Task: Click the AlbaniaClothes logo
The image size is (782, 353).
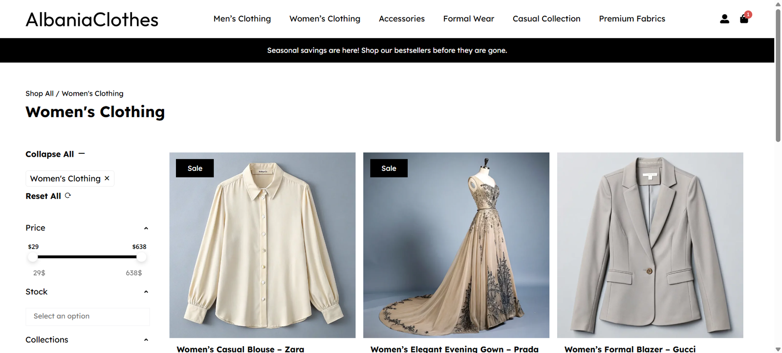Action: point(92,20)
